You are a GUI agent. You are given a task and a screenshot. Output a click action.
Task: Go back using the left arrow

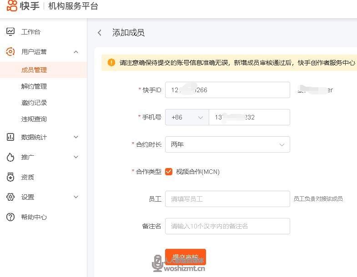[100, 33]
